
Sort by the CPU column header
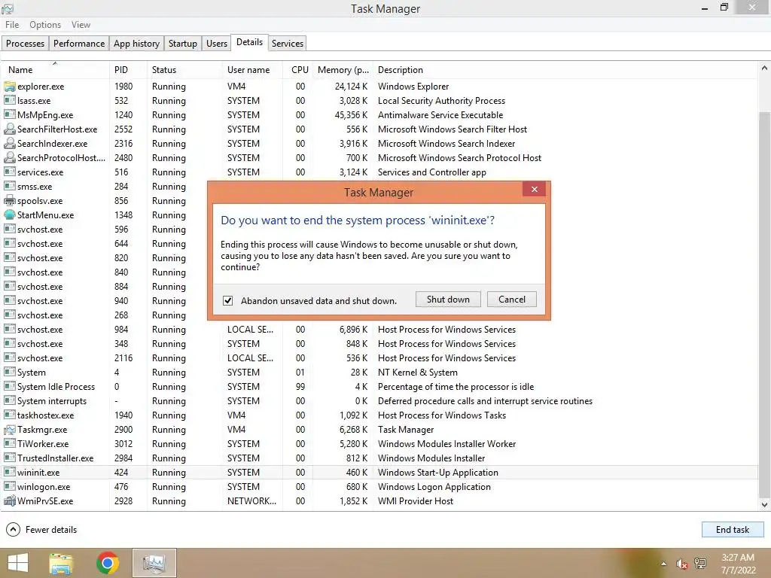(x=299, y=70)
